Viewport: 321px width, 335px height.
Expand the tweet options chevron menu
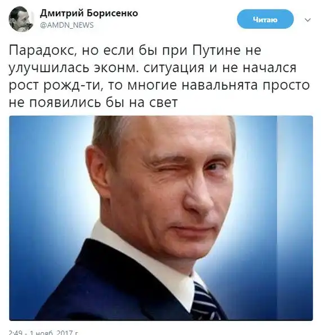[x=307, y=20]
